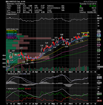Click the 2.77 high price label in March
Image resolution: width=103 pixels, height=105 pixels.
[21, 48]
